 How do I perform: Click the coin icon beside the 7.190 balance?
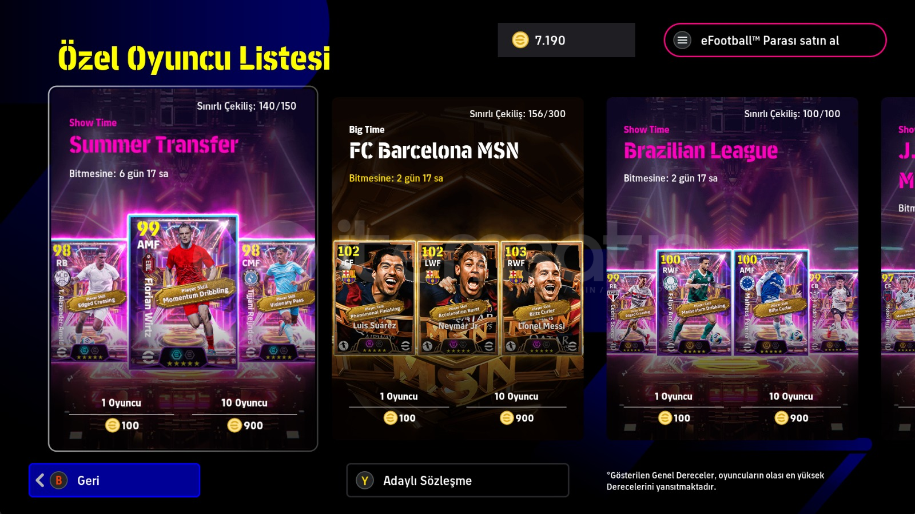[x=520, y=40]
